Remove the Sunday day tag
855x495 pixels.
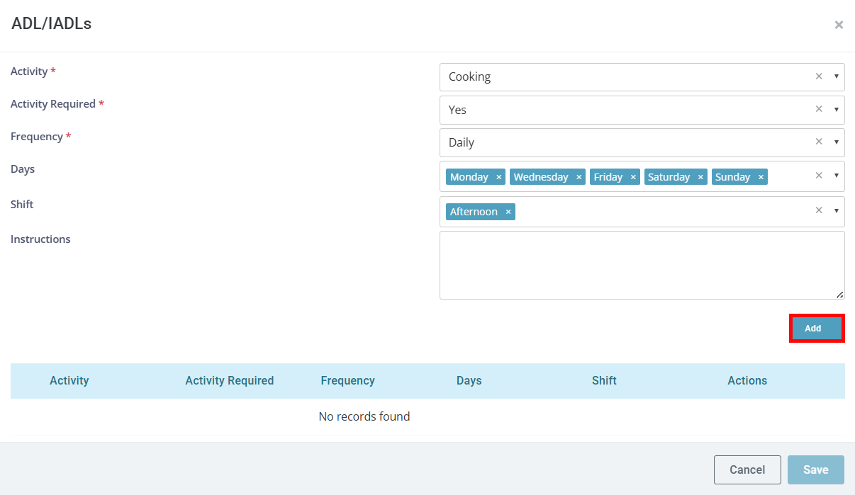tap(761, 177)
